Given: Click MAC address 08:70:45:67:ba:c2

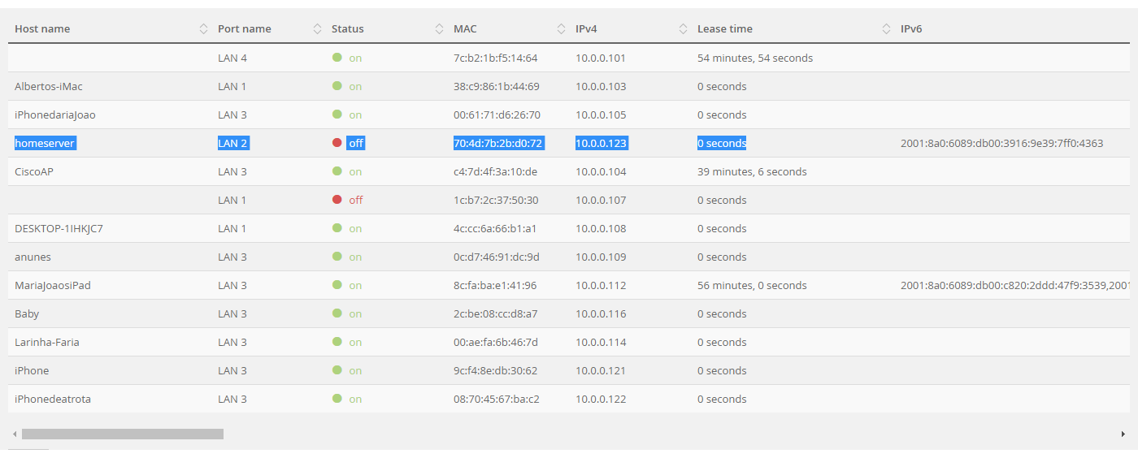Looking at the screenshot, I should pos(497,399).
